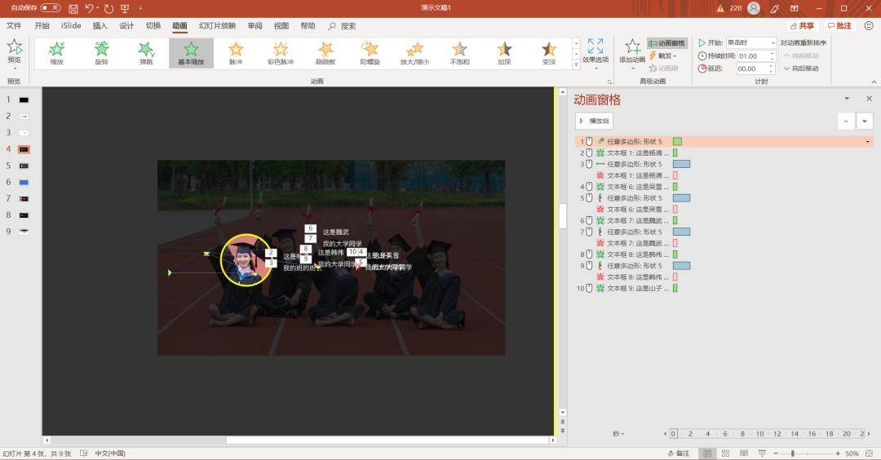881x460 pixels.
Task: Toggle the 自动保存 autosave switch
Action: (51, 8)
